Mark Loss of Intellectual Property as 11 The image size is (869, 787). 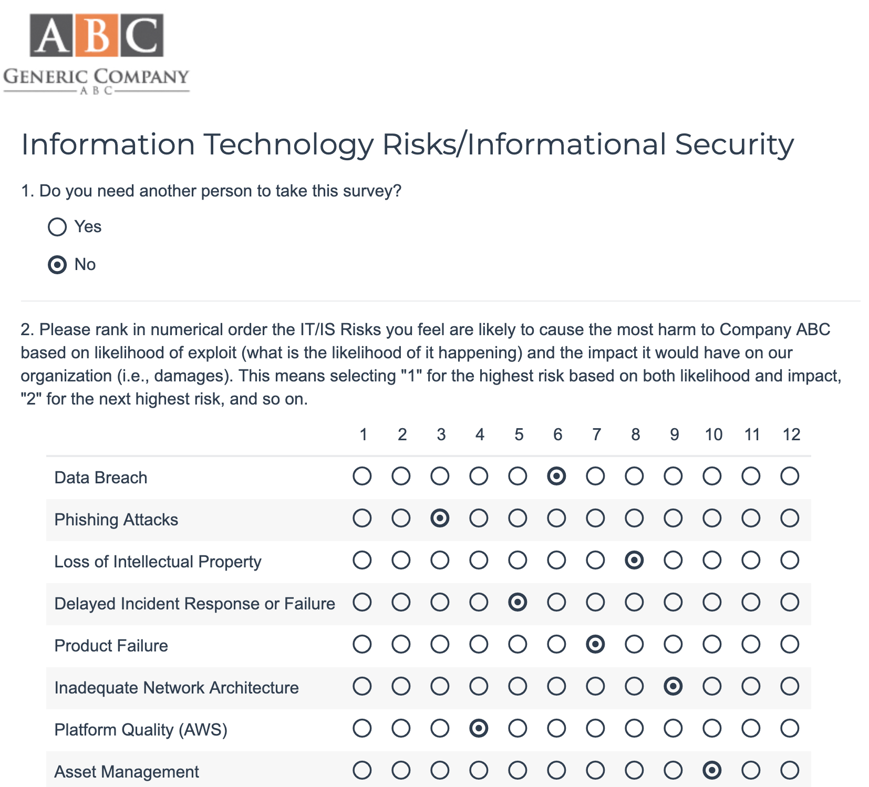(751, 561)
